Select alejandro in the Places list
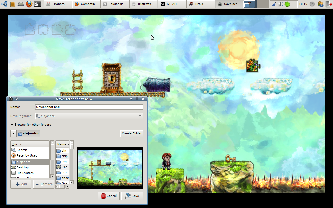333x208 pixels. coord(30,162)
